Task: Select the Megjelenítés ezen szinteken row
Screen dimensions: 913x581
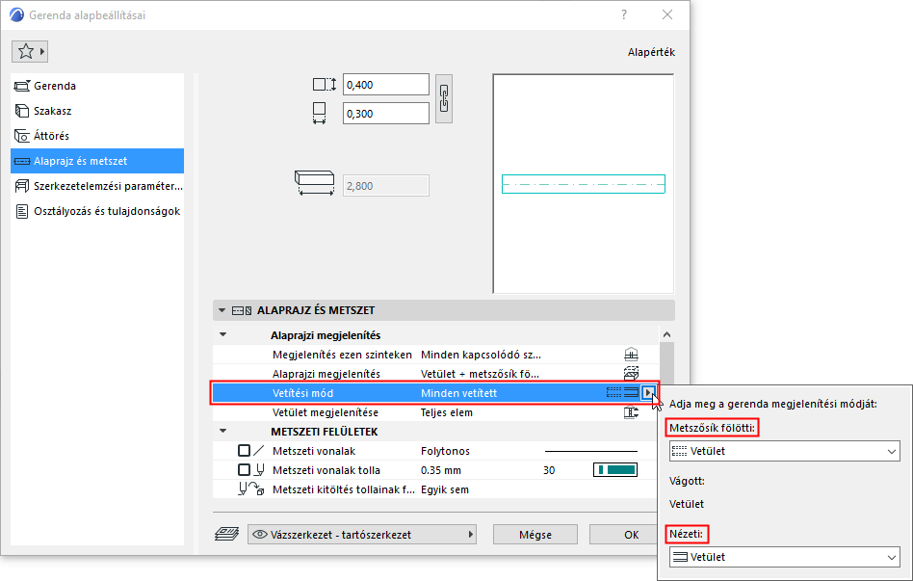Action: [x=435, y=355]
